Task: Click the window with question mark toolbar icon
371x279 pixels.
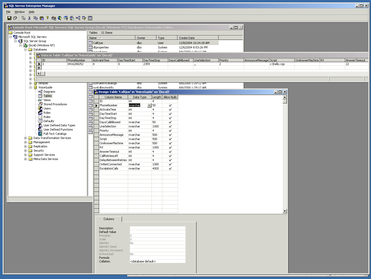Action: pyautogui.click(x=66, y=18)
